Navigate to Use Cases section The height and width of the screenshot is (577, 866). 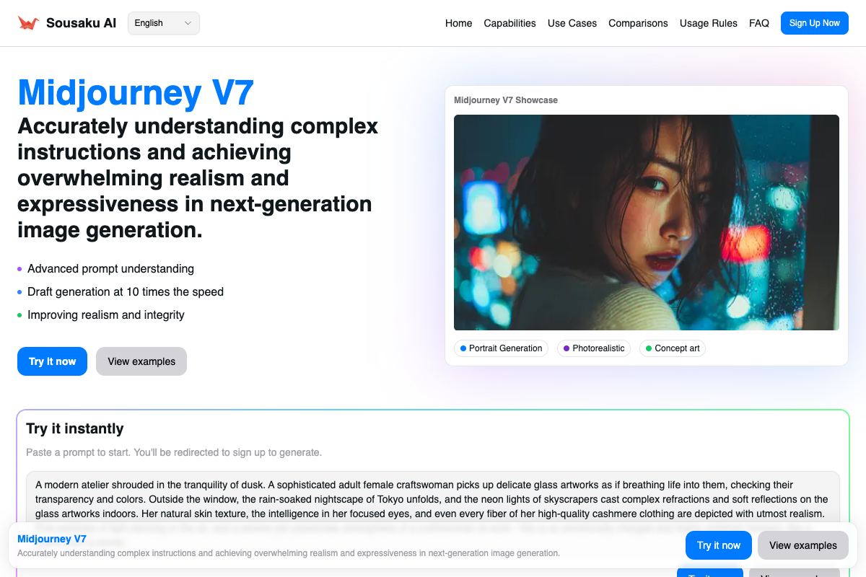coord(572,23)
